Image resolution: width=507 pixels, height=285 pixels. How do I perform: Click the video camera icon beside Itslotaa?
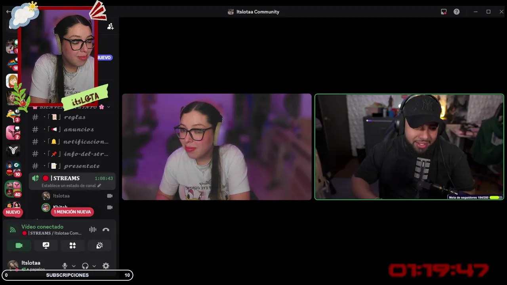click(x=110, y=196)
